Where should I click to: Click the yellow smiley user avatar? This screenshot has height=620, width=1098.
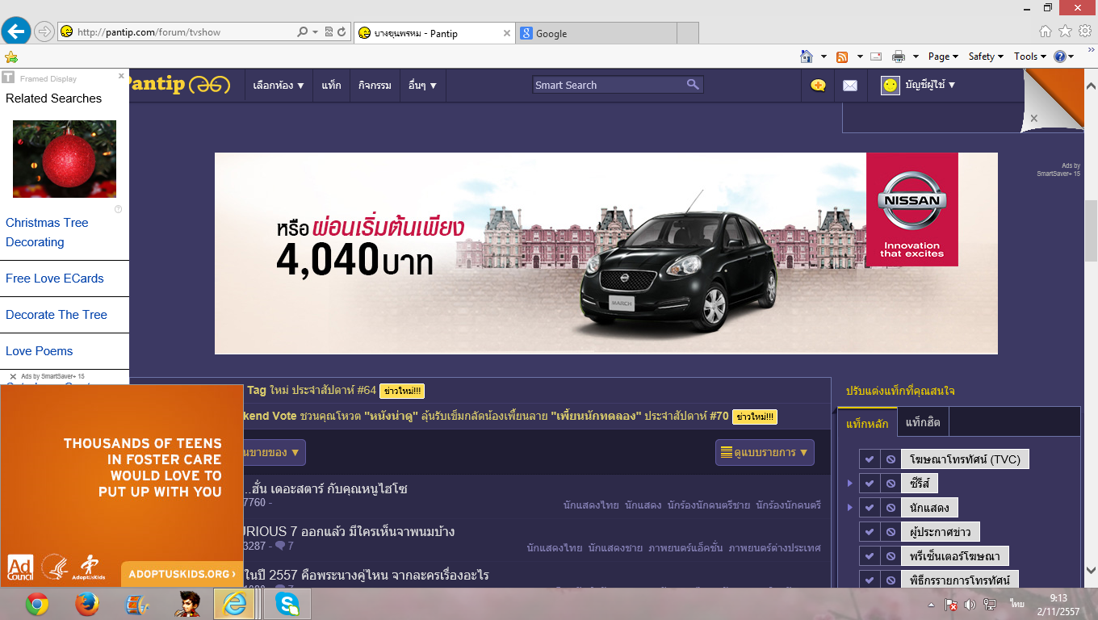(891, 86)
